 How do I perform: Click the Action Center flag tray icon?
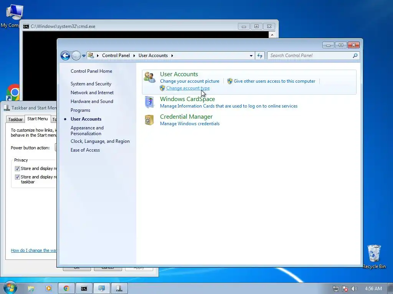point(345,289)
